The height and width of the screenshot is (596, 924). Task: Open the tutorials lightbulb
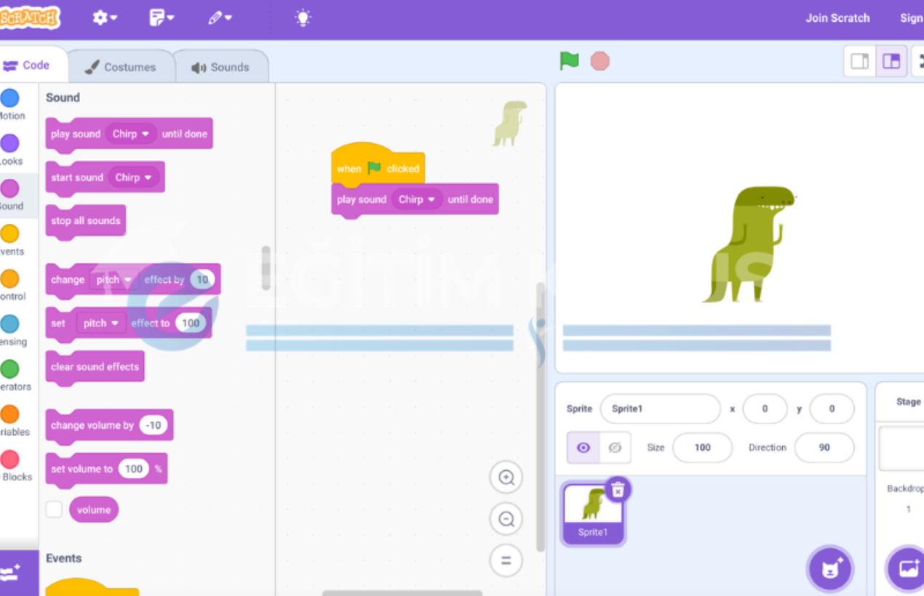302,17
